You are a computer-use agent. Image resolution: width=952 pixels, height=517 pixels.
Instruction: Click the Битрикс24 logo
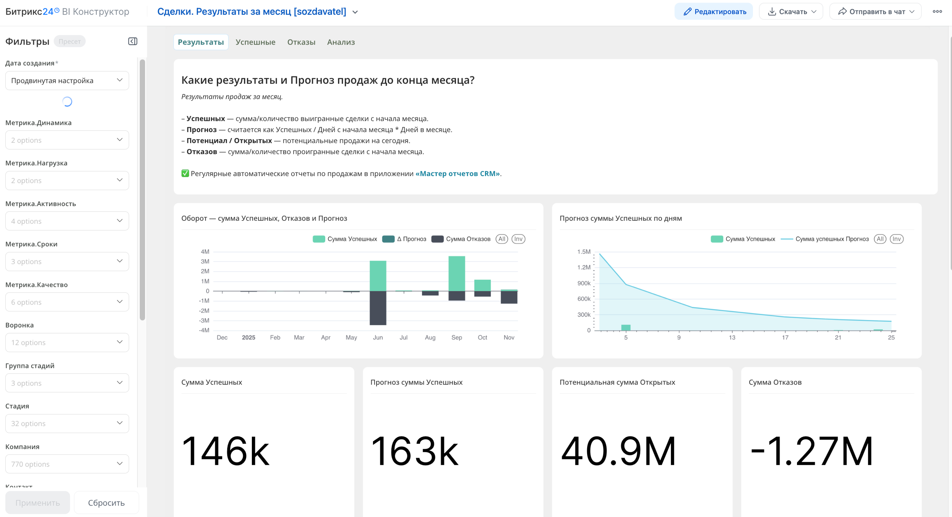pyautogui.click(x=32, y=12)
